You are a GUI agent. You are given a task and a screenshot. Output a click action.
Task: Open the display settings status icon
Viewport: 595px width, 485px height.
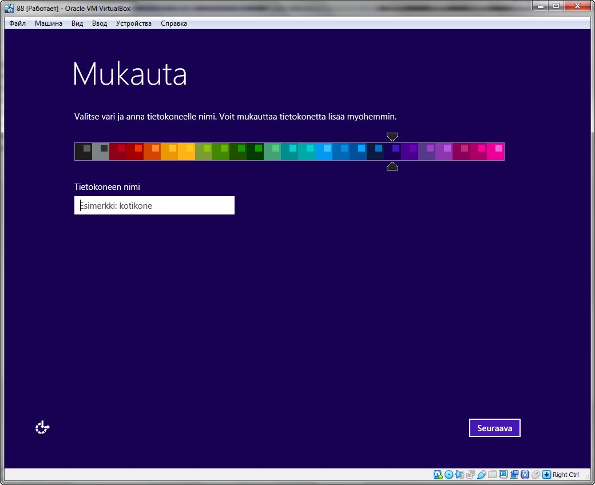(503, 475)
